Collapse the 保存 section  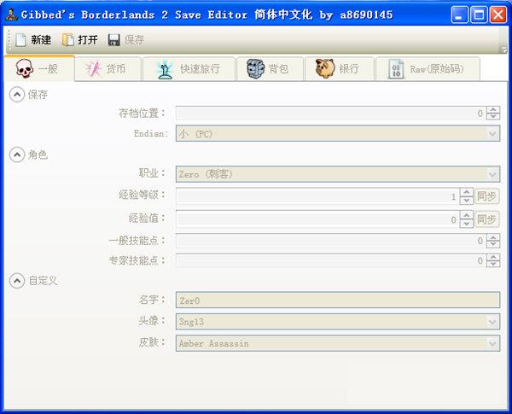tap(16, 94)
